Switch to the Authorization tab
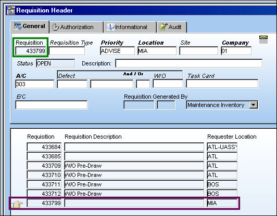277x216 pixels. (x=77, y=27)
